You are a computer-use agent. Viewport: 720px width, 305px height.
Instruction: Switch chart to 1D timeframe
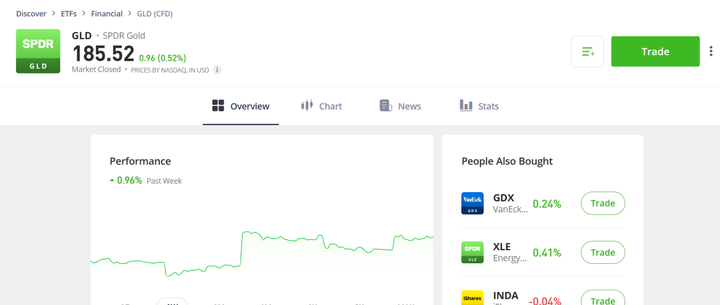(125, 304)
